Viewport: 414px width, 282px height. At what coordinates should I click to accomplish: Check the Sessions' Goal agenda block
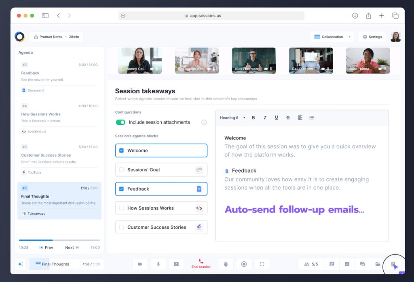coord(121,170)
